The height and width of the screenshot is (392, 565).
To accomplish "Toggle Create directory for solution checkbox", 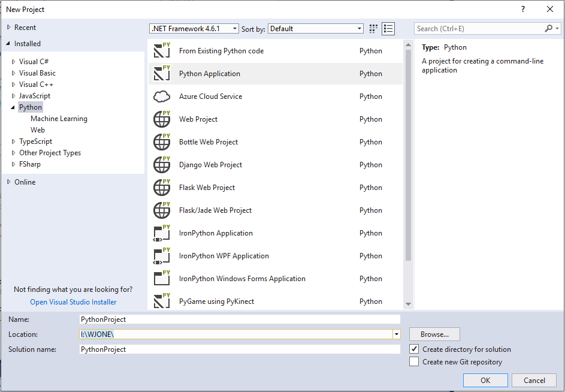I will pos(414,349).
